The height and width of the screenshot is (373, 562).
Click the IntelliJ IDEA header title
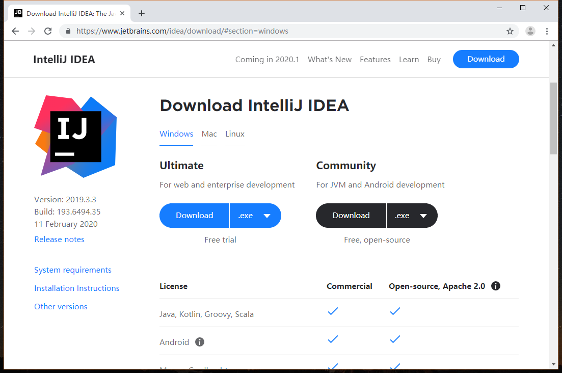pyautogui.click(x=64, y=60)
